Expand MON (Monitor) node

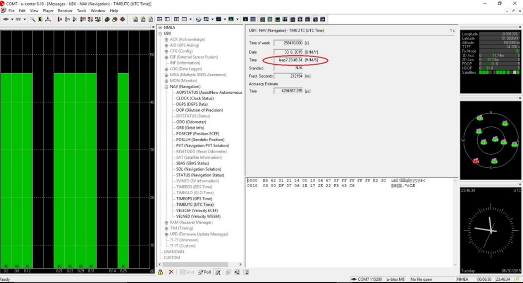pos(166,81)
